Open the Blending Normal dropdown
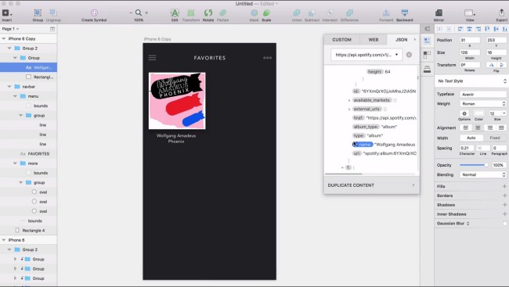This screenshot has height=287, width=509. pyautogui.click(x=483, y=175)
